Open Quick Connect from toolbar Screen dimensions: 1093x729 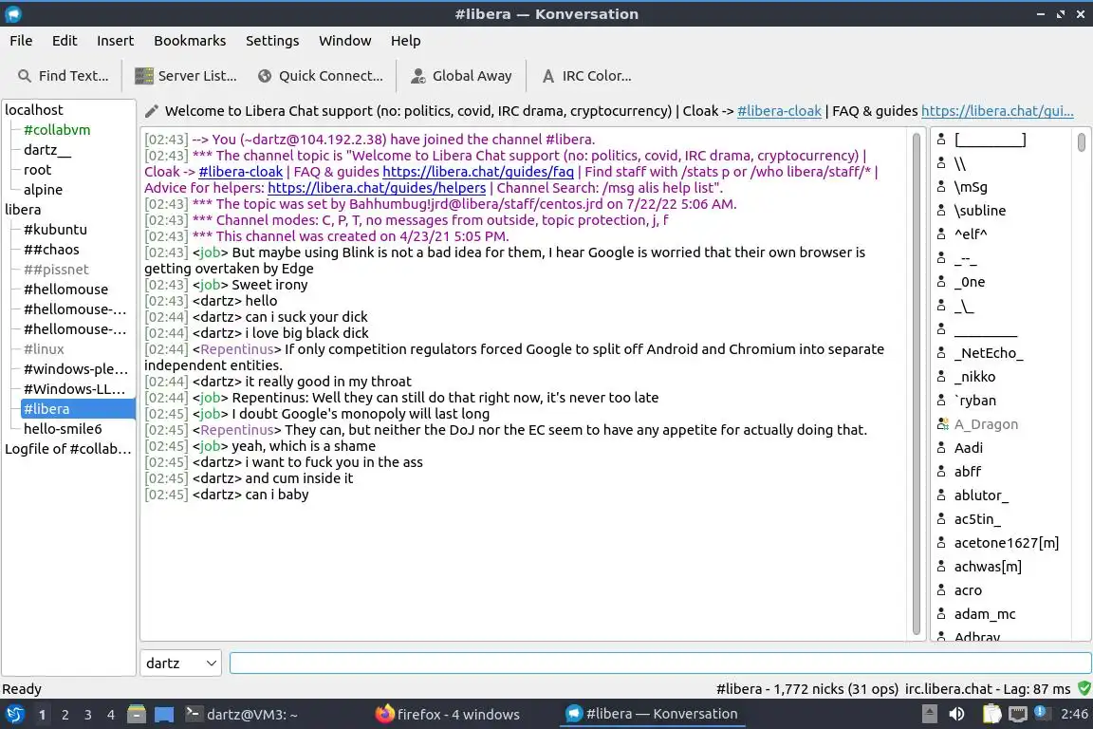coord(320,76)
